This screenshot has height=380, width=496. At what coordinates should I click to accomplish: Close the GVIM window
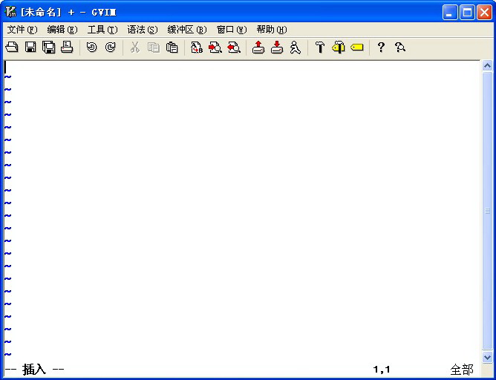coord(484,13)
